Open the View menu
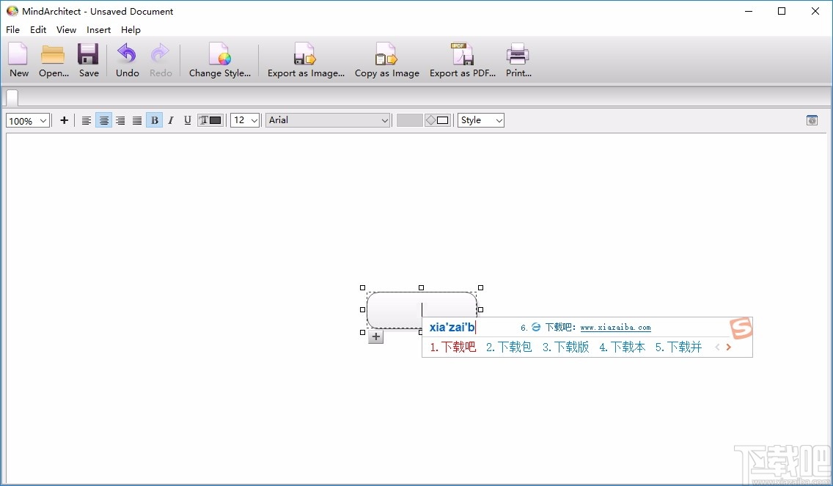This screenshot has height=486, width=833. click(x=67, y=30)
